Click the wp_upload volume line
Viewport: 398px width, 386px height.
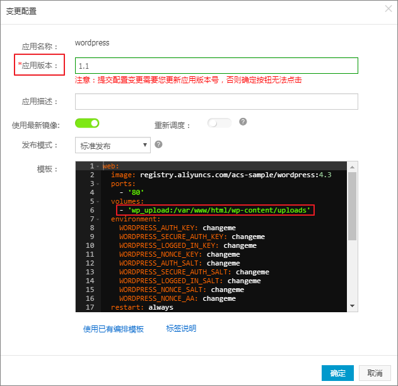click(214, 210)
